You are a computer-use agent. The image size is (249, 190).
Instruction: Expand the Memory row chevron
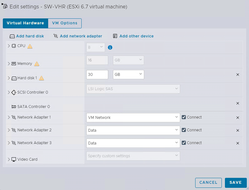(9, 64)
